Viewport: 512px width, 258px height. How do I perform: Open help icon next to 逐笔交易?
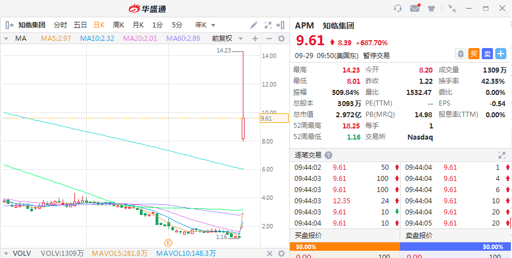pos(329,155)
